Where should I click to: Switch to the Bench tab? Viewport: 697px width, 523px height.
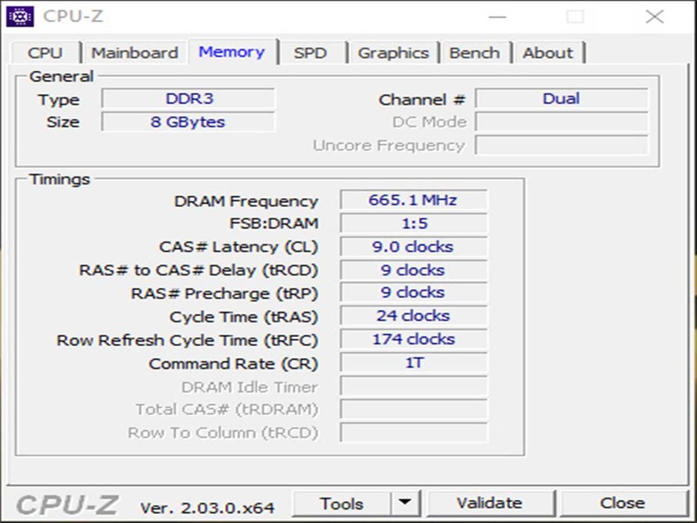click(474, 53)
